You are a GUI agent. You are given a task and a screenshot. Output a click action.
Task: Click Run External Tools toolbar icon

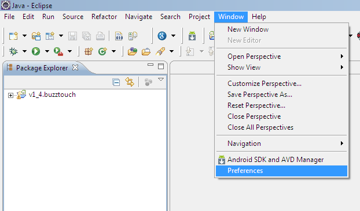coord(58,51)
